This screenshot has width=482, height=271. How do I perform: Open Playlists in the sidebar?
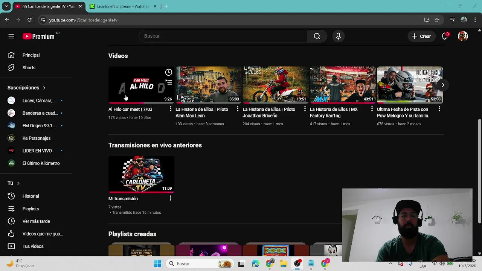pyautogui.click(x=36, y=209)
